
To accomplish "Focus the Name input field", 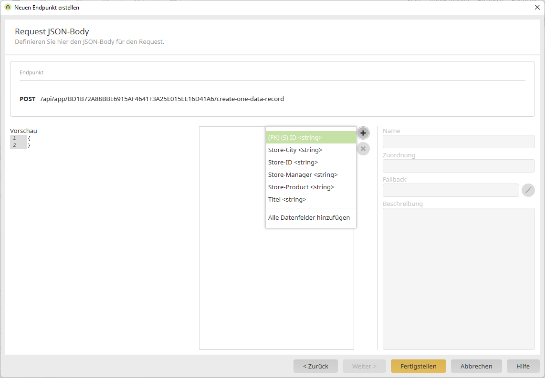I will 459,142.
